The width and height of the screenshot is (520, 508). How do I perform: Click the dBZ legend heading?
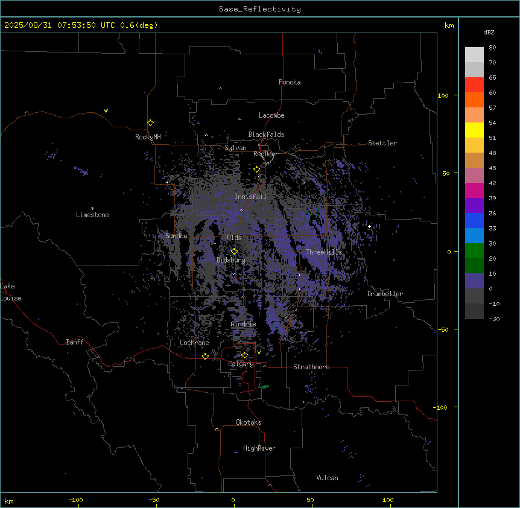(x=489, y=33)
